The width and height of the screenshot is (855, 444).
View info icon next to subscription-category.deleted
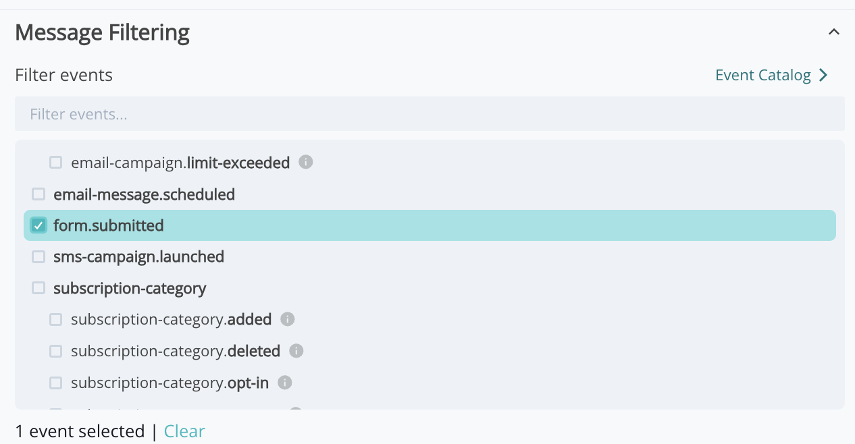coord(296,351)
